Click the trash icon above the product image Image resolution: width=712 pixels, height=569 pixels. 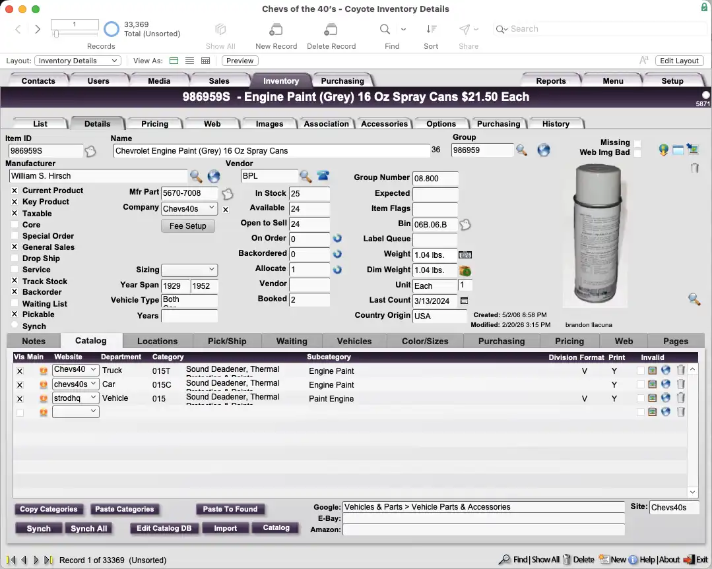pos(694,168)
